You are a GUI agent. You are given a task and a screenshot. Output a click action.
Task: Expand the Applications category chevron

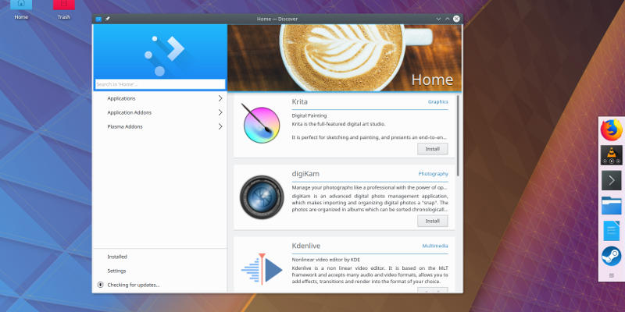[220, 98]
